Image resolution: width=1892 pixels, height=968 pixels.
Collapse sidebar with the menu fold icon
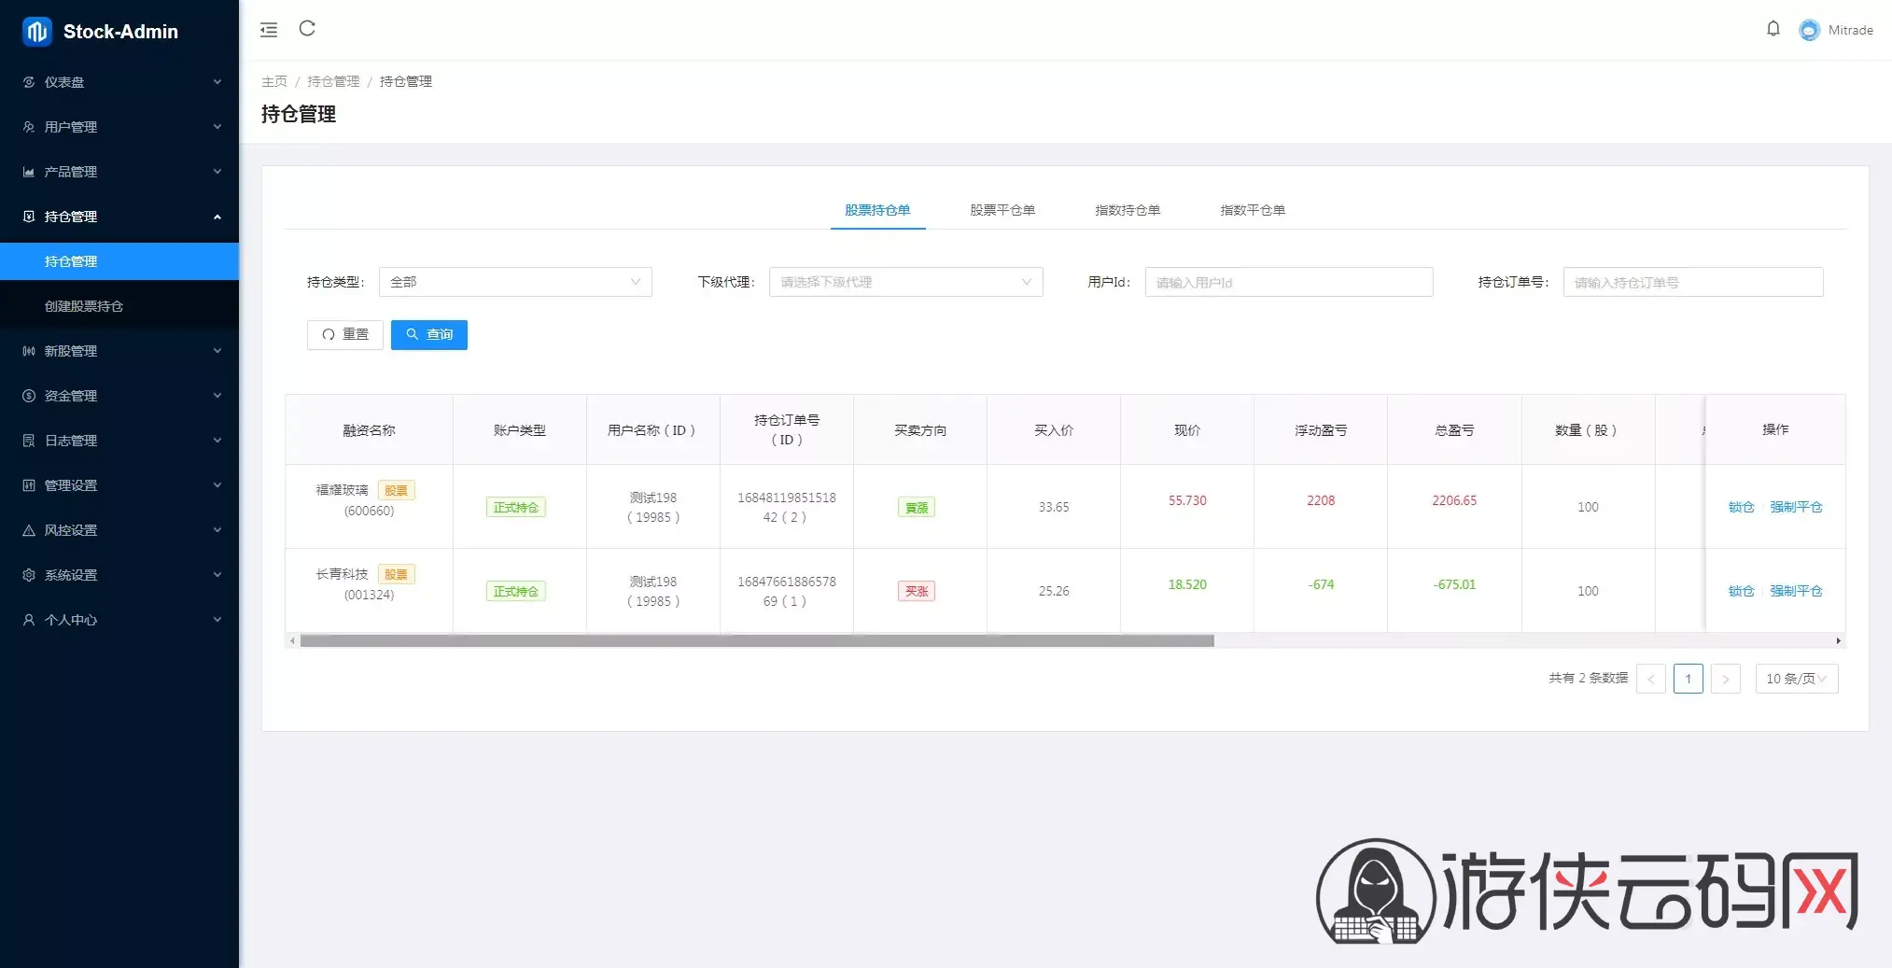coord(269,30)
